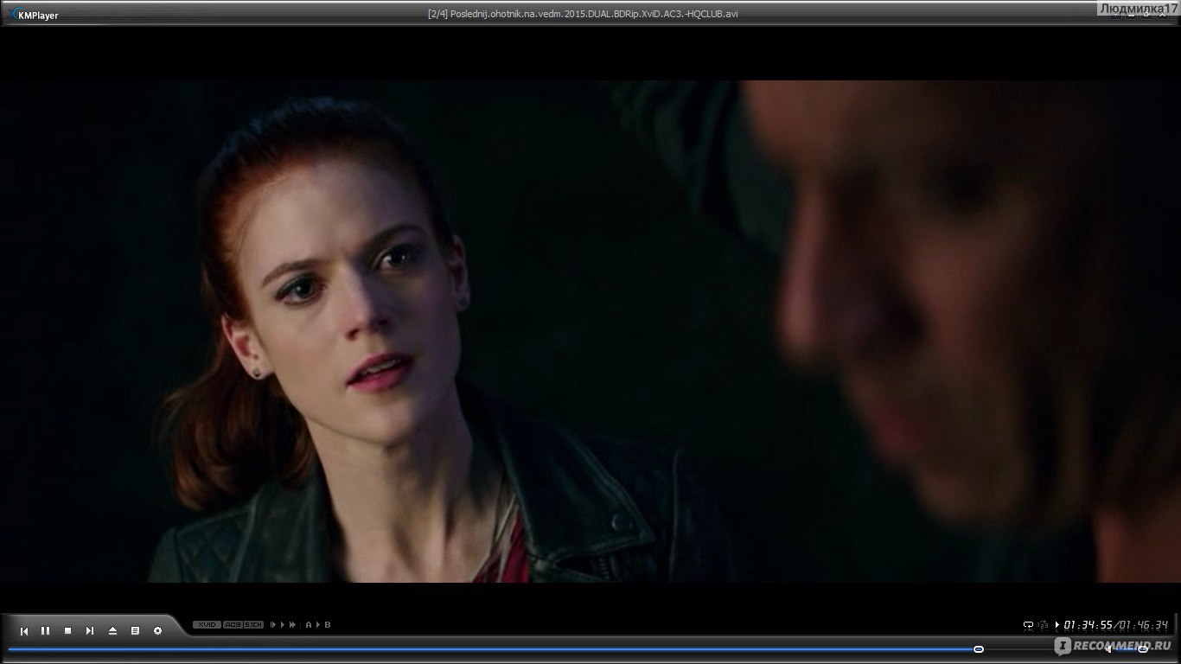Click the 5.1CH audio channel badge
Viewport: 1181px width, 664px height.
(253, 624)
